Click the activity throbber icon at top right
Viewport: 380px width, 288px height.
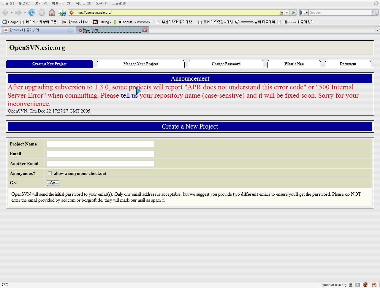(376, 3)
